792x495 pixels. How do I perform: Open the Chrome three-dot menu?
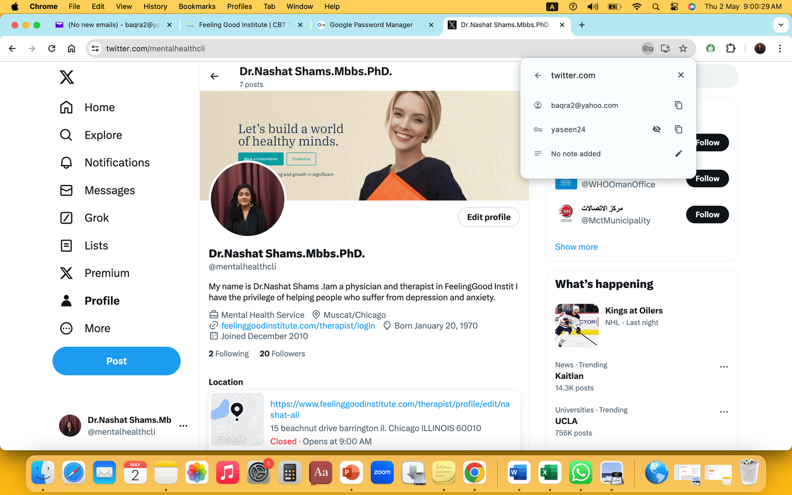click(779, 49)
